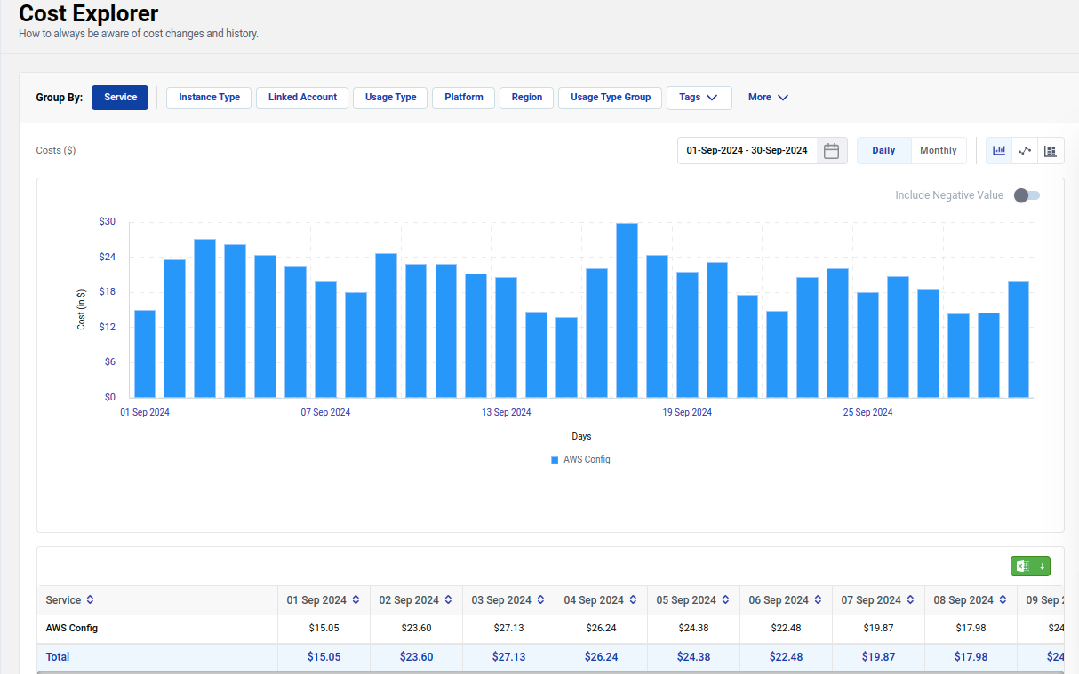Sort by 08 Sep 2024 column

click(1003, 600)
